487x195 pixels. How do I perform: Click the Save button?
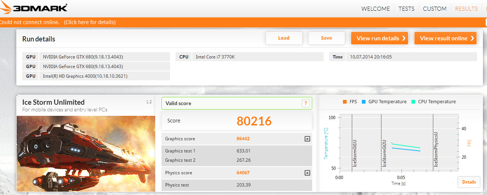327,38
